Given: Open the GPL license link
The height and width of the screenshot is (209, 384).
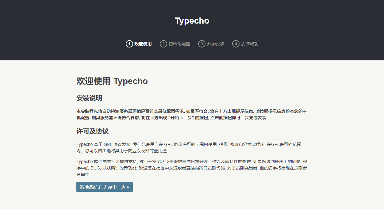Looking at the screenshot, I should pos(108,144).
